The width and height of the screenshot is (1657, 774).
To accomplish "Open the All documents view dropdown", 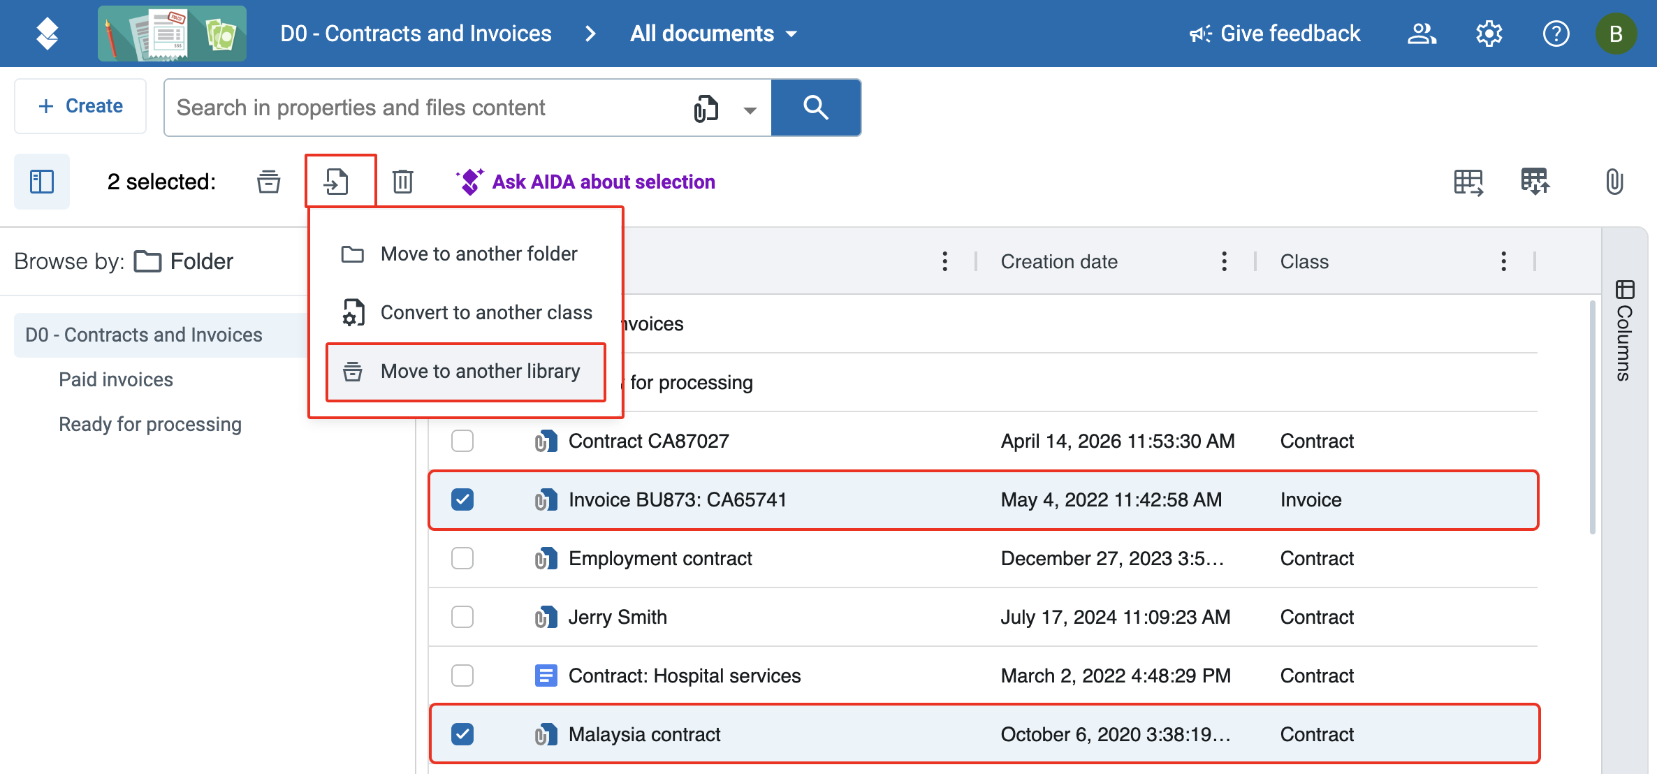I will [713, 34].
